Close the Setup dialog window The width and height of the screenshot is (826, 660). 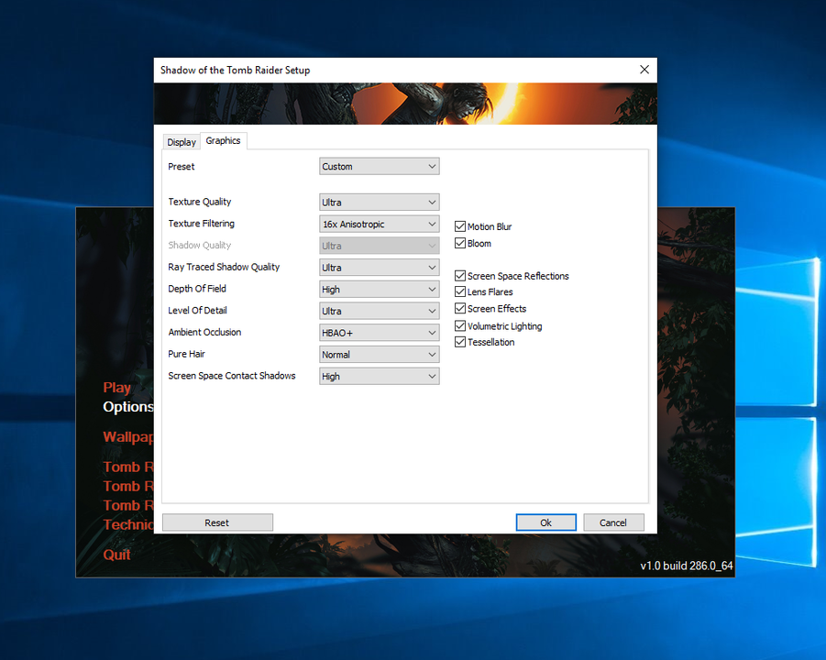point(644,70)
